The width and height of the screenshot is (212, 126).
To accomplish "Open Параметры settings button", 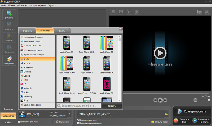I will [63, 122].
